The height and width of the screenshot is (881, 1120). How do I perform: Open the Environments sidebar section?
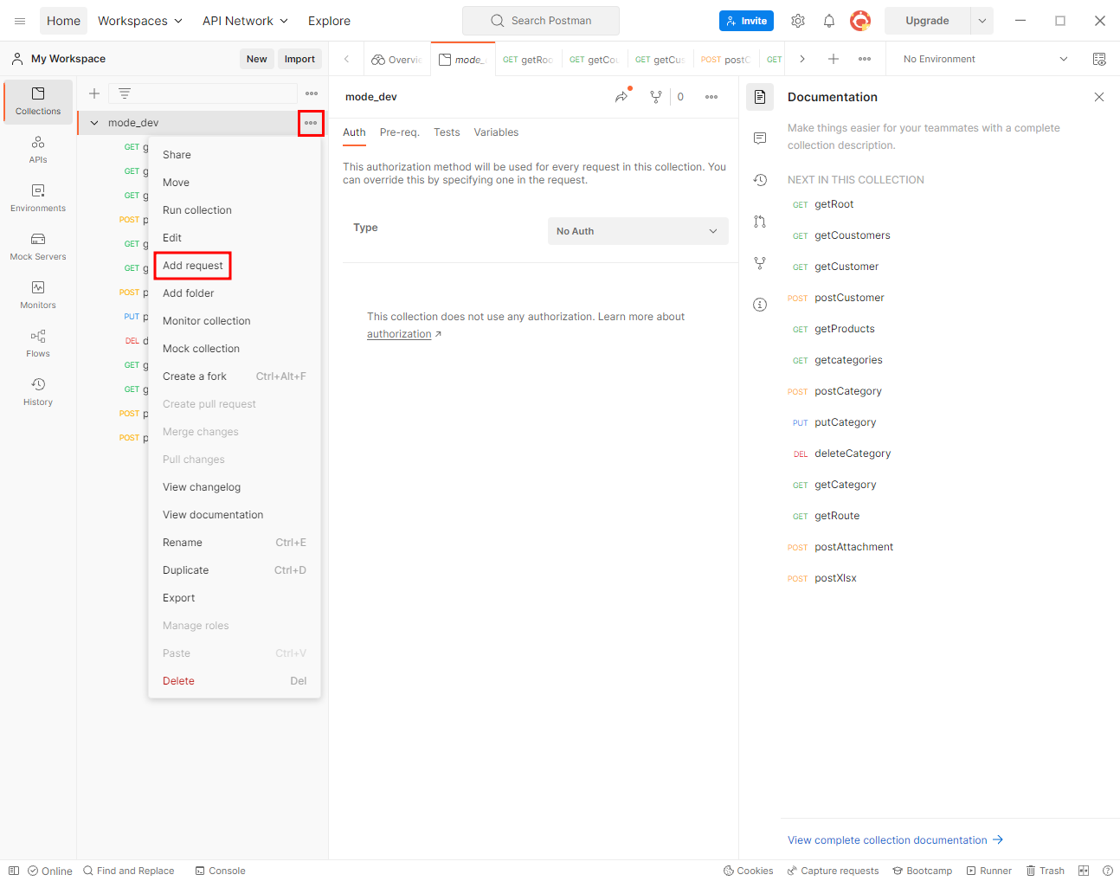click(38, 198)
